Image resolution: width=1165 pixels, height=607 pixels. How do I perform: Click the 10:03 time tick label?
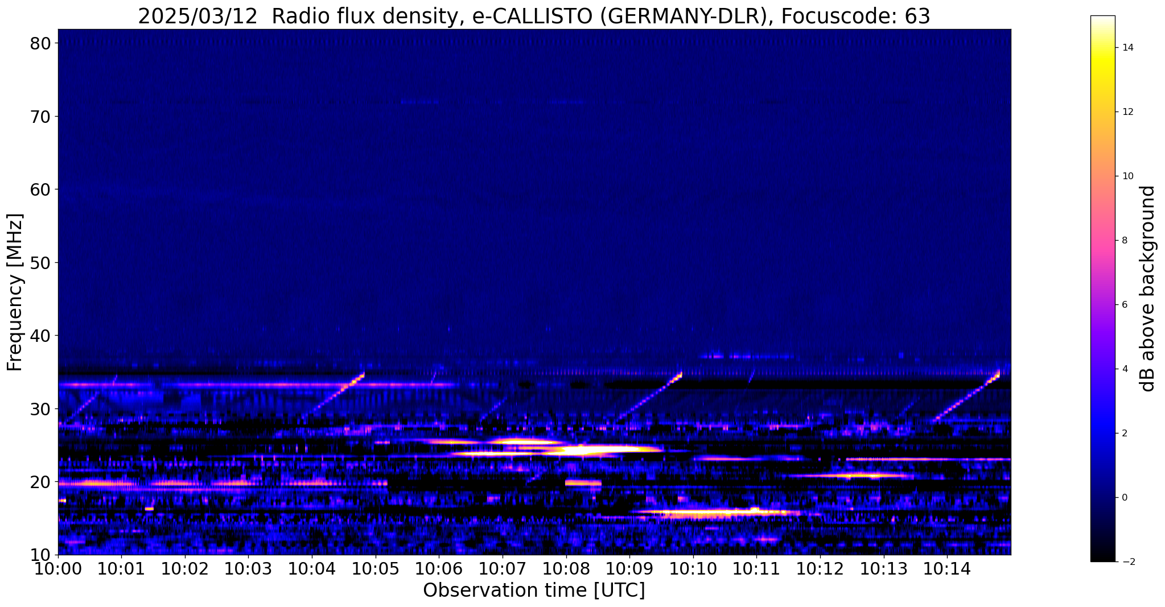pyautogui.click(x=248, y=568)
